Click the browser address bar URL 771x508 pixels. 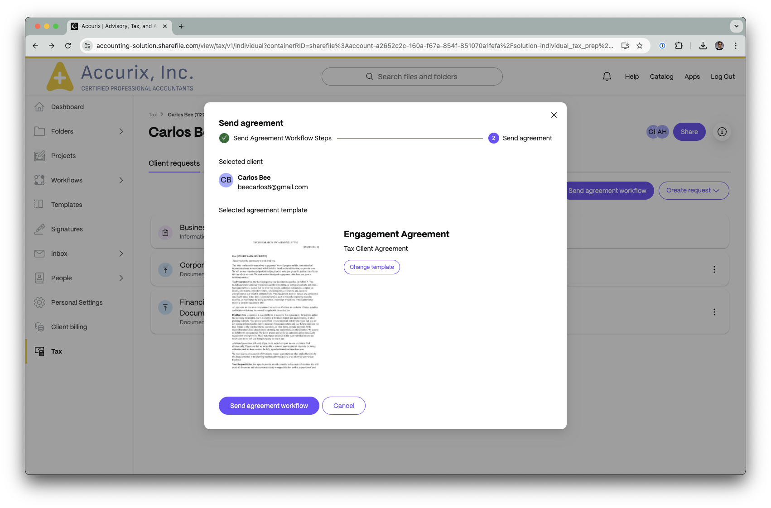pos(355,46)
